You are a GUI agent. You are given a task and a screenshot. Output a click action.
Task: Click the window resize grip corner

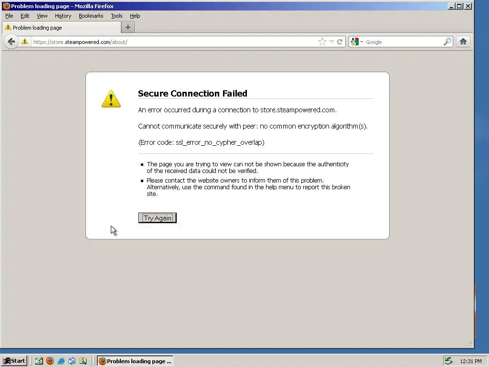[470, 344]
